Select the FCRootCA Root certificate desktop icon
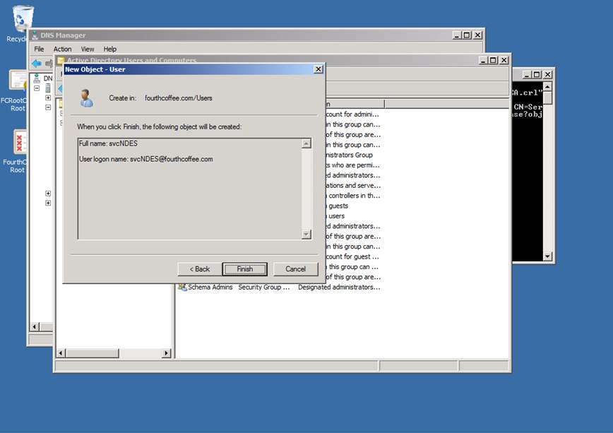Screen dimensions: 613x433 (x=18, y=81)
